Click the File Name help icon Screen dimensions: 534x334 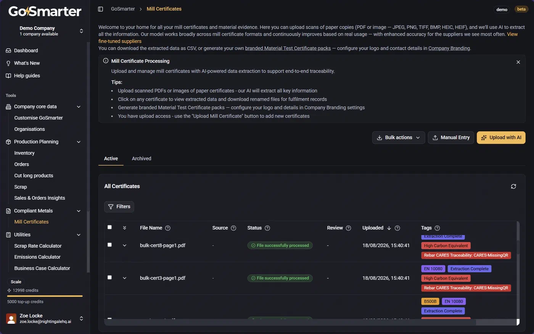click(x=168, y=228)
